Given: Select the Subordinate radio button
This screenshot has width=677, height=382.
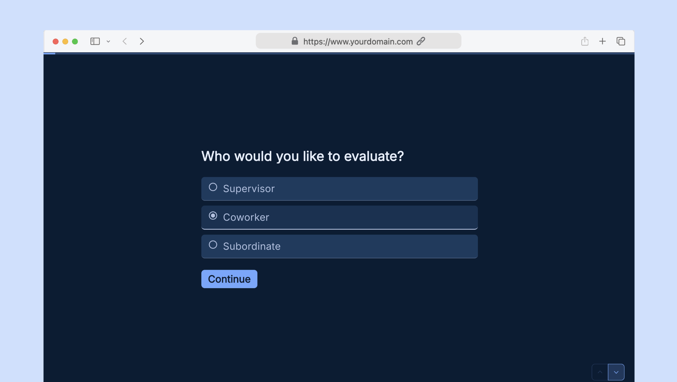Looking at the screenshot, I should 213,245.
